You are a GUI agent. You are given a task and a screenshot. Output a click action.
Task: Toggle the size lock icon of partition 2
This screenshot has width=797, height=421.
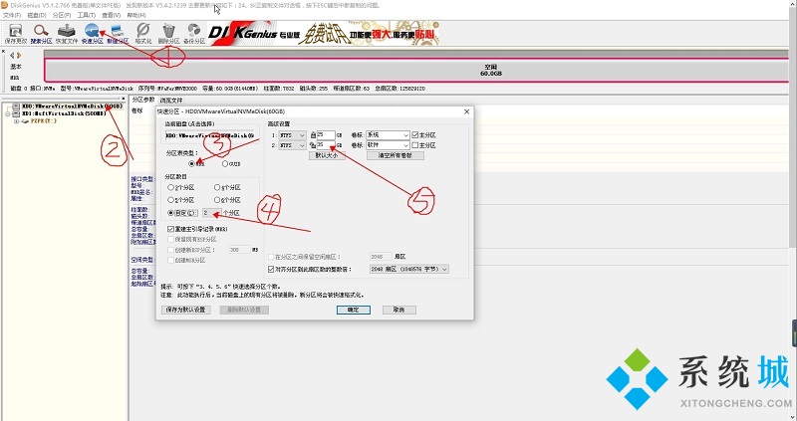[313, 145]
